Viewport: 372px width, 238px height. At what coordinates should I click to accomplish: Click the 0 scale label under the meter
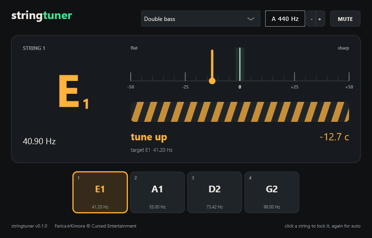pyautogui.click(x=240, y=87)
